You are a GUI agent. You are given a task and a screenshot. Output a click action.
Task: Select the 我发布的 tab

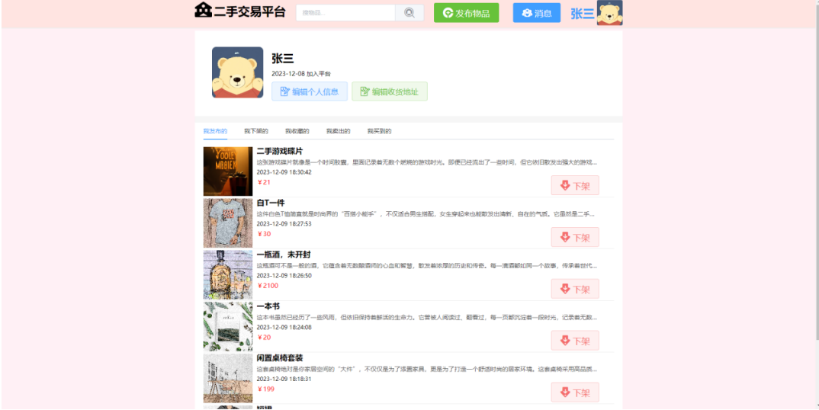pos(215,131)
